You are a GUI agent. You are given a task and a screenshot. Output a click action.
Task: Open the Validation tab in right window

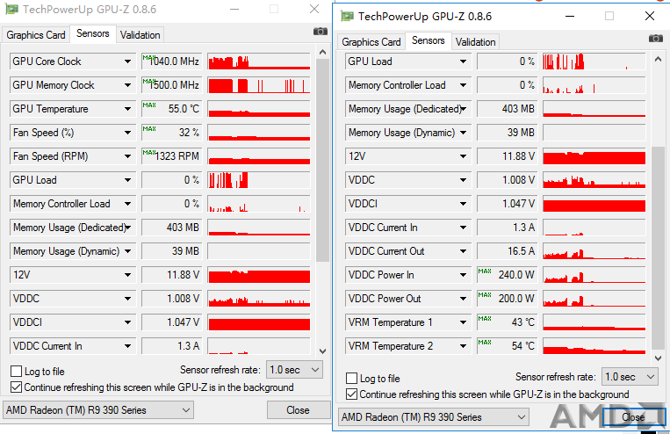tap(476, 42)
